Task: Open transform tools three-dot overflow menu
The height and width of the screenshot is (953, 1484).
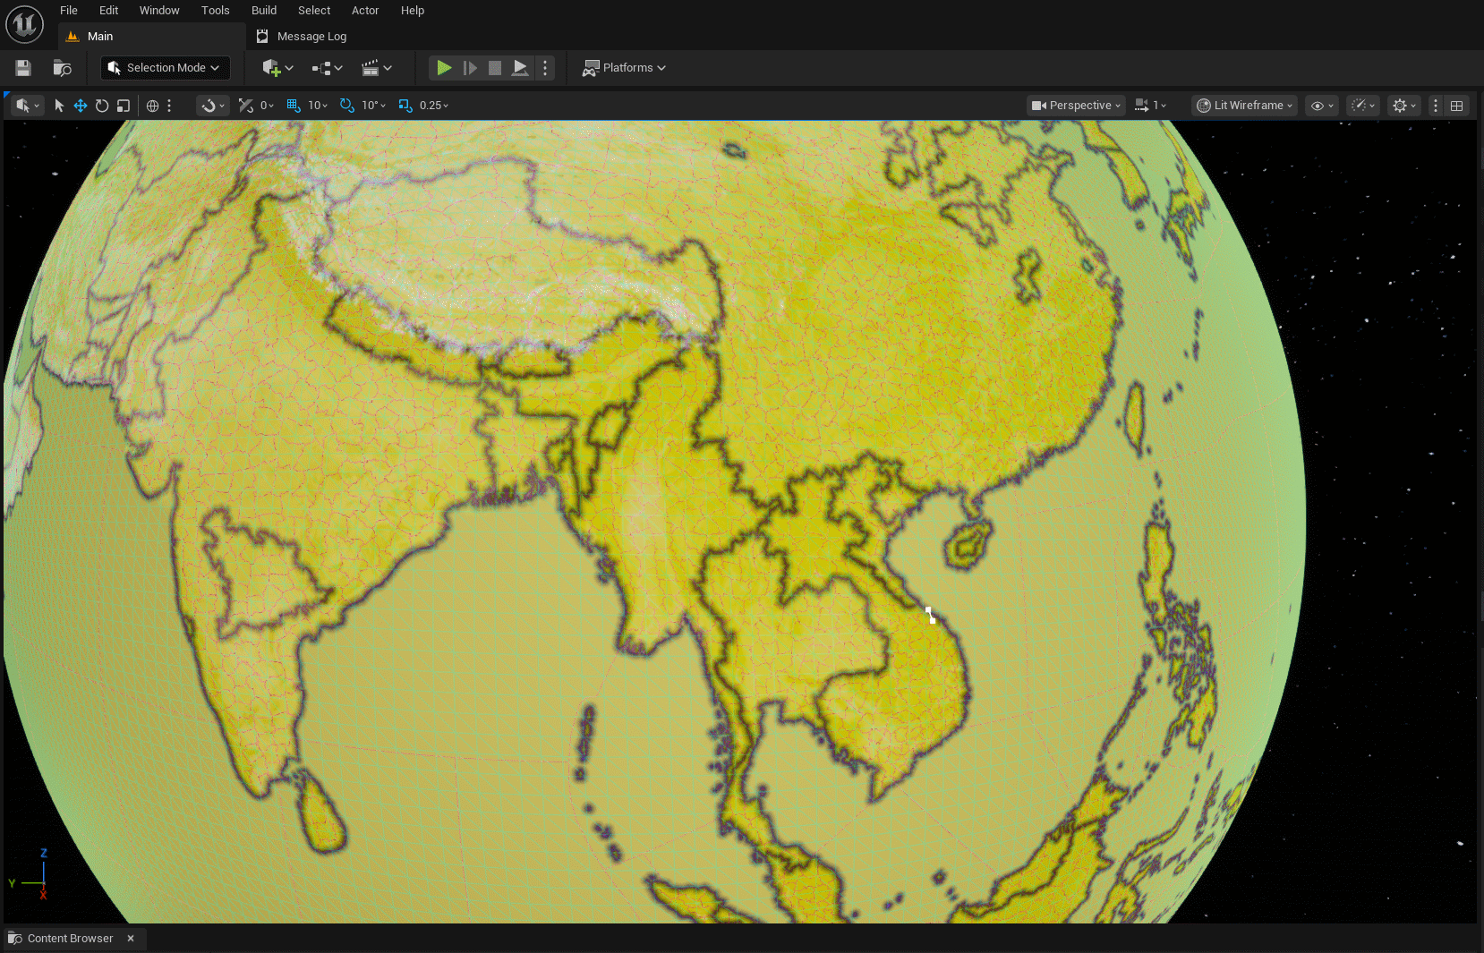Action: tap(169, 106)
